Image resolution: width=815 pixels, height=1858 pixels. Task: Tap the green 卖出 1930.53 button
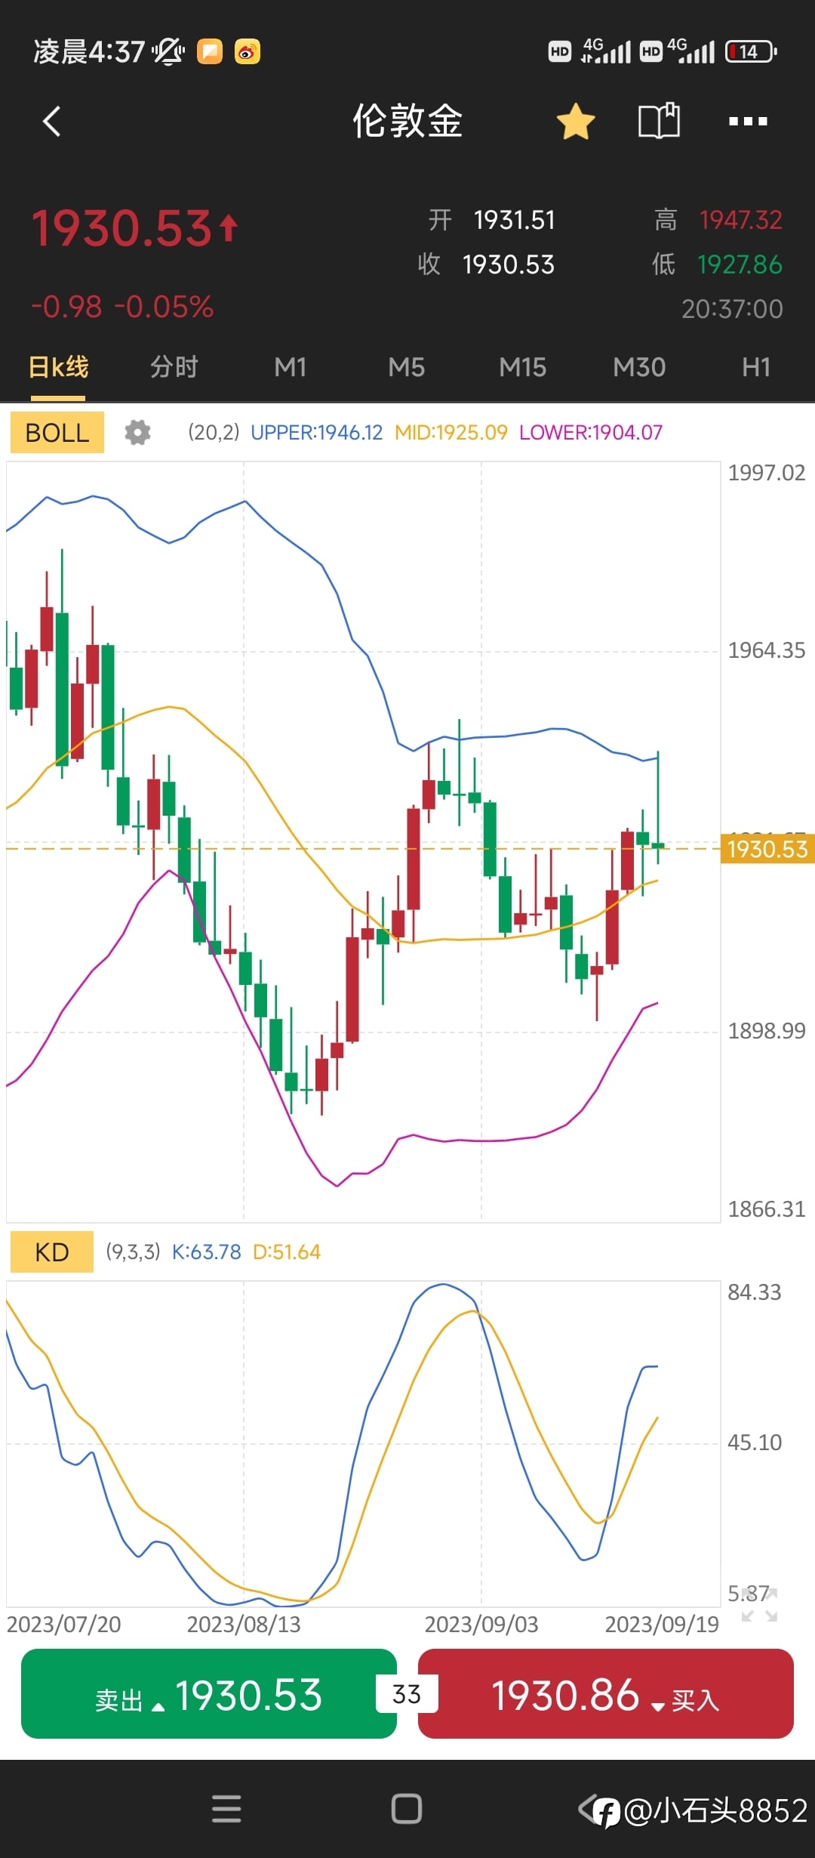[209, 1695]
